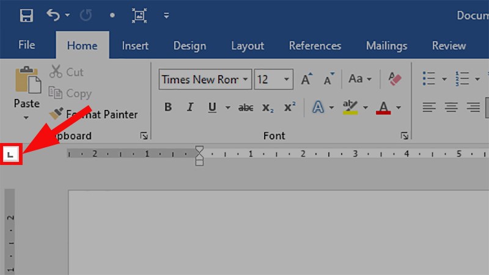The image size is (489, 275).
Task: Select the Mailings tab
Action: [386, 45]
